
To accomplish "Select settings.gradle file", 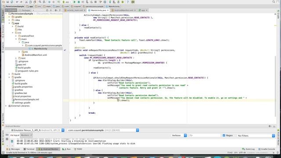I will [22, 103].
